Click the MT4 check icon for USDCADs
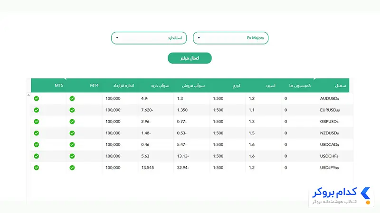The height and width of the screenshot is (213, 380). click(72, 145)
